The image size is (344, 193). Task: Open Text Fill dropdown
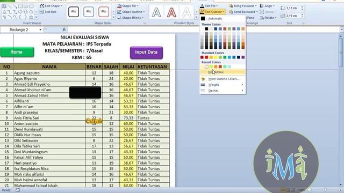tap(209, 6)
